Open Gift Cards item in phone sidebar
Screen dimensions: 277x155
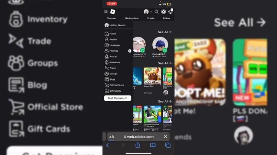point(113,91)
